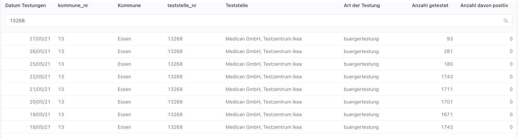
Task: Sort by Datum Testungen column header
Action: [26, 6]
